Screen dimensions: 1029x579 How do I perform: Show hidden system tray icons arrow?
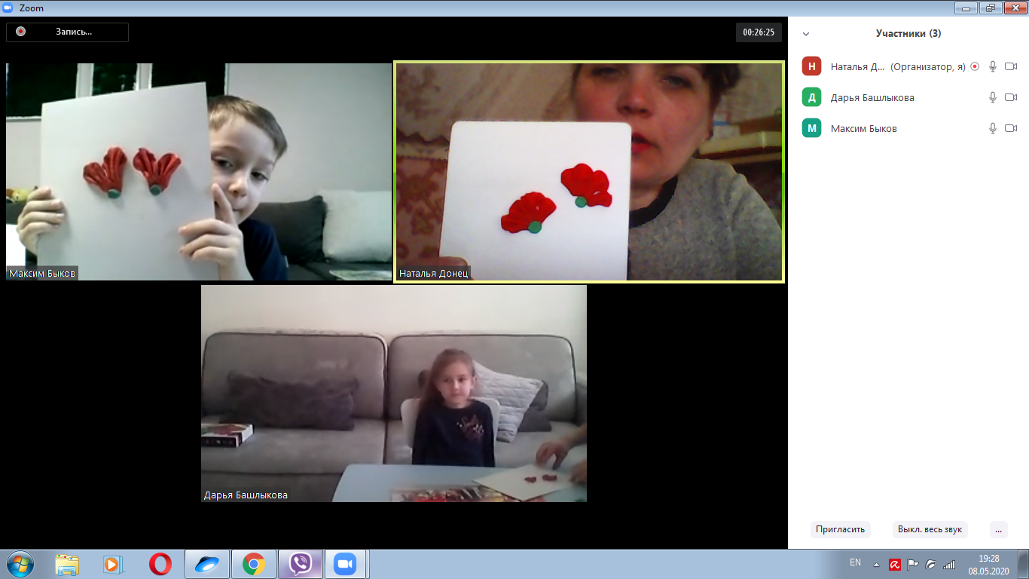(876, 564)
